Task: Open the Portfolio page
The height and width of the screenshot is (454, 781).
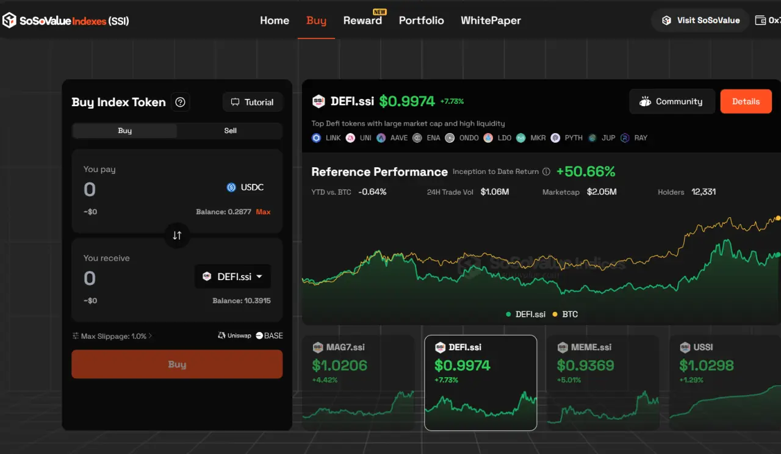Action: [x=422, y=20]
